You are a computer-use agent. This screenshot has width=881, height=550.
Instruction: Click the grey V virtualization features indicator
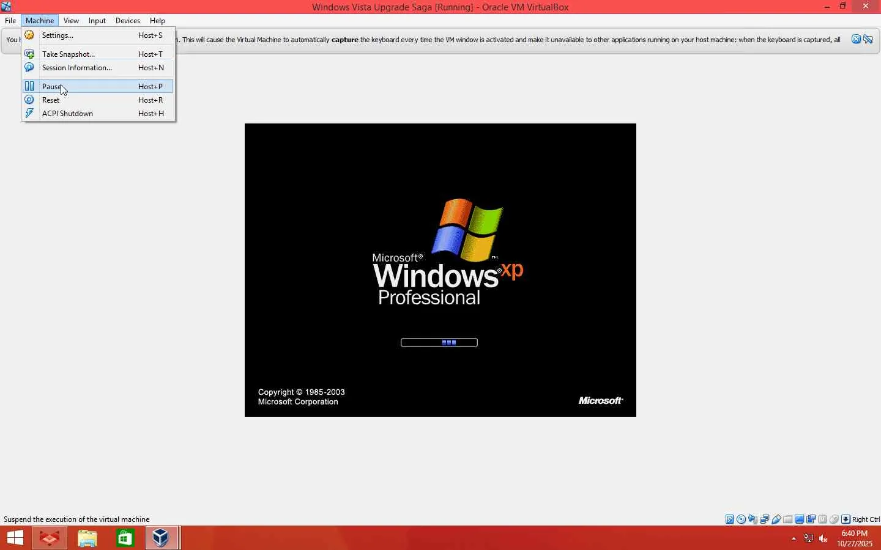823,519
